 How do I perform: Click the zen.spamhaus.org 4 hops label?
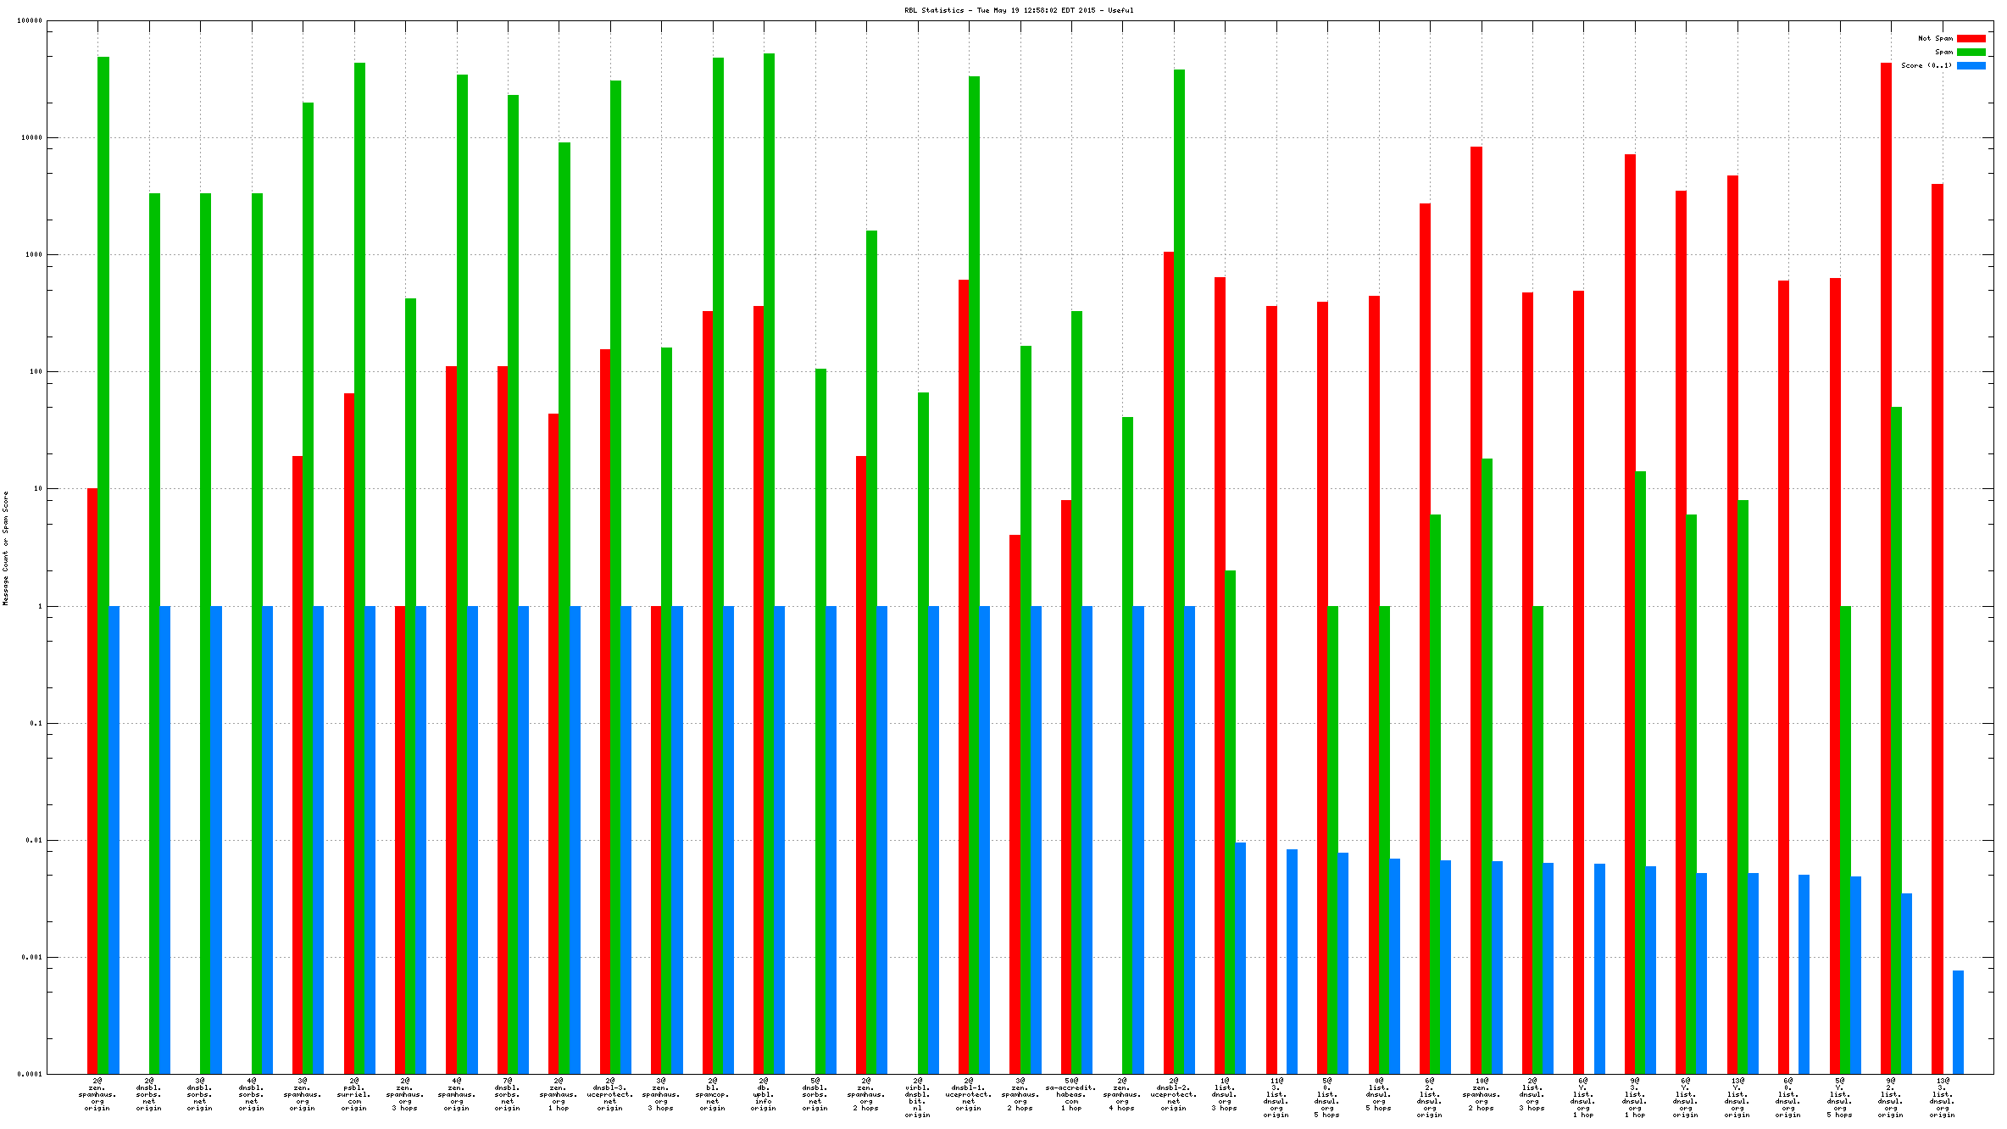[x=1122, y=1094]
